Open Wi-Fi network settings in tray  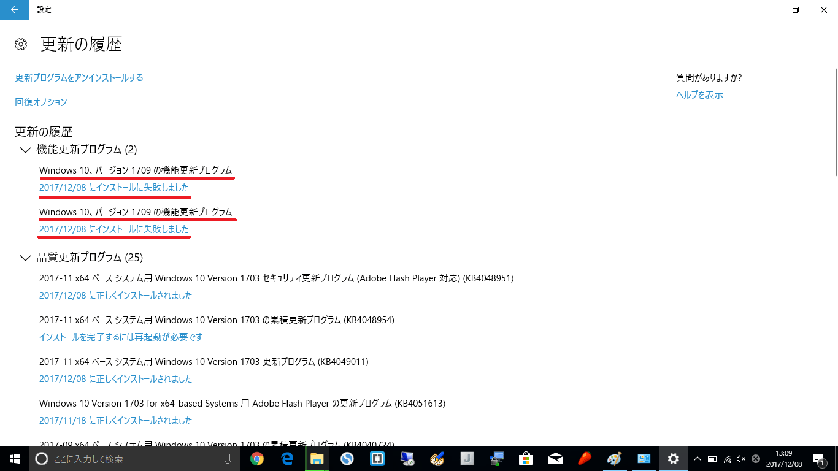[x=727, y=459]
